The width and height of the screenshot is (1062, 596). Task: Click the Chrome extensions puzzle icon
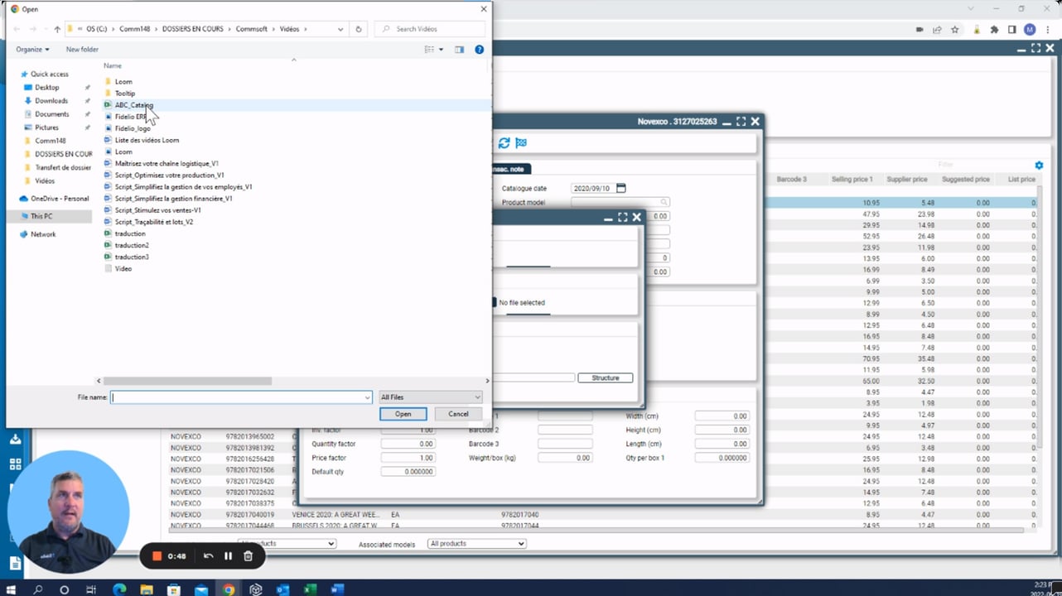(x=994, y=30)
